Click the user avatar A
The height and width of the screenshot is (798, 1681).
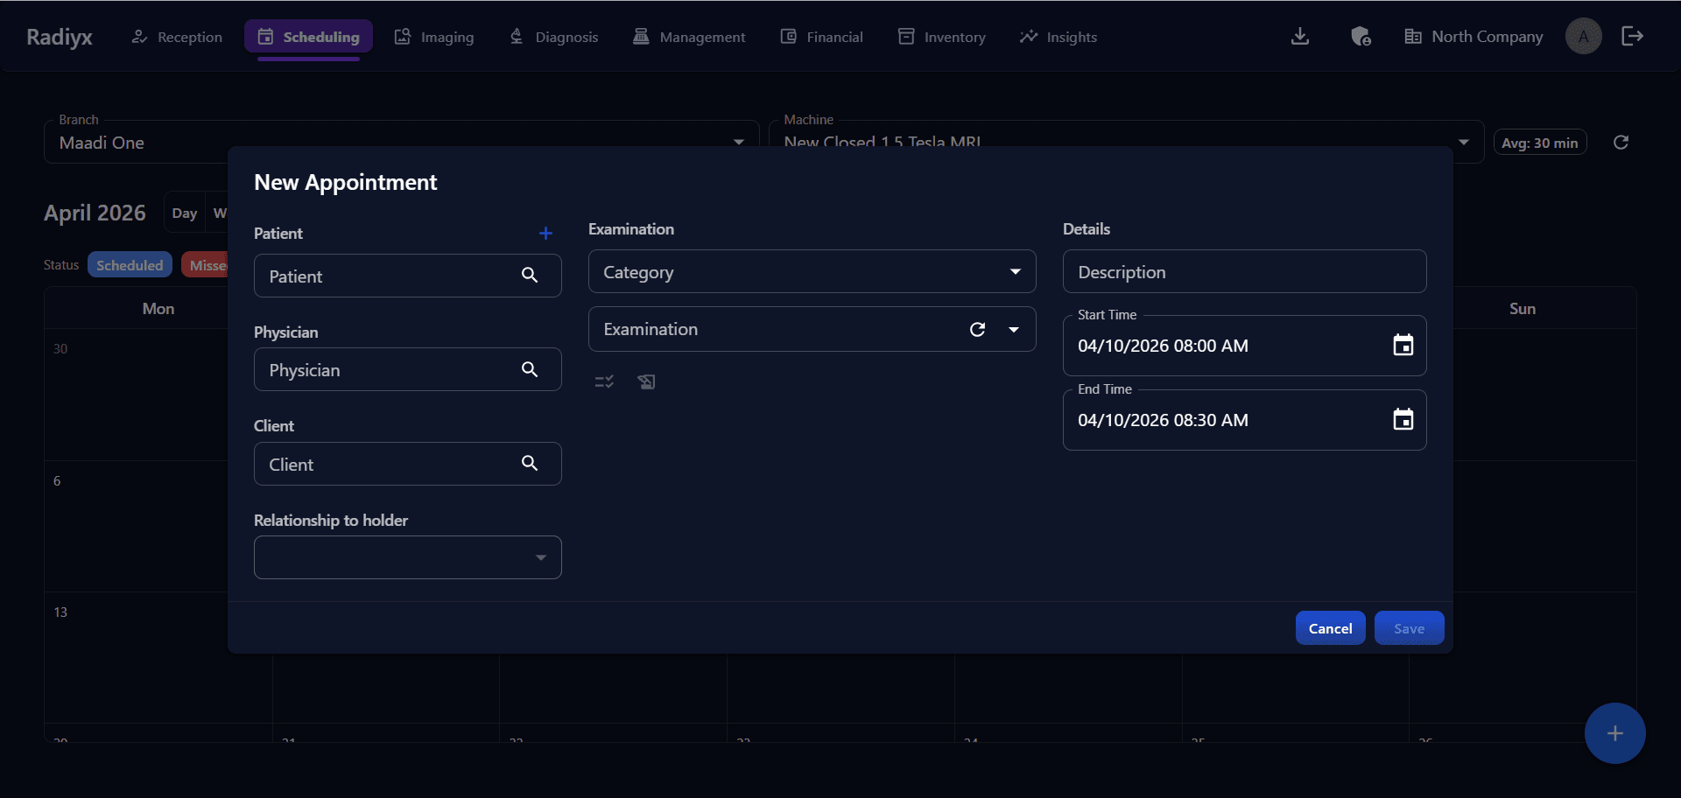click(1583, 36)
